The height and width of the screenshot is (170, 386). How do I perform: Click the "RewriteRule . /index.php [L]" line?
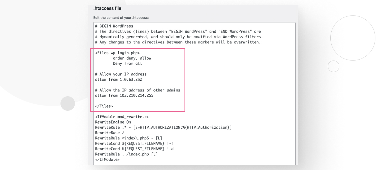click(x=126, y=154)
